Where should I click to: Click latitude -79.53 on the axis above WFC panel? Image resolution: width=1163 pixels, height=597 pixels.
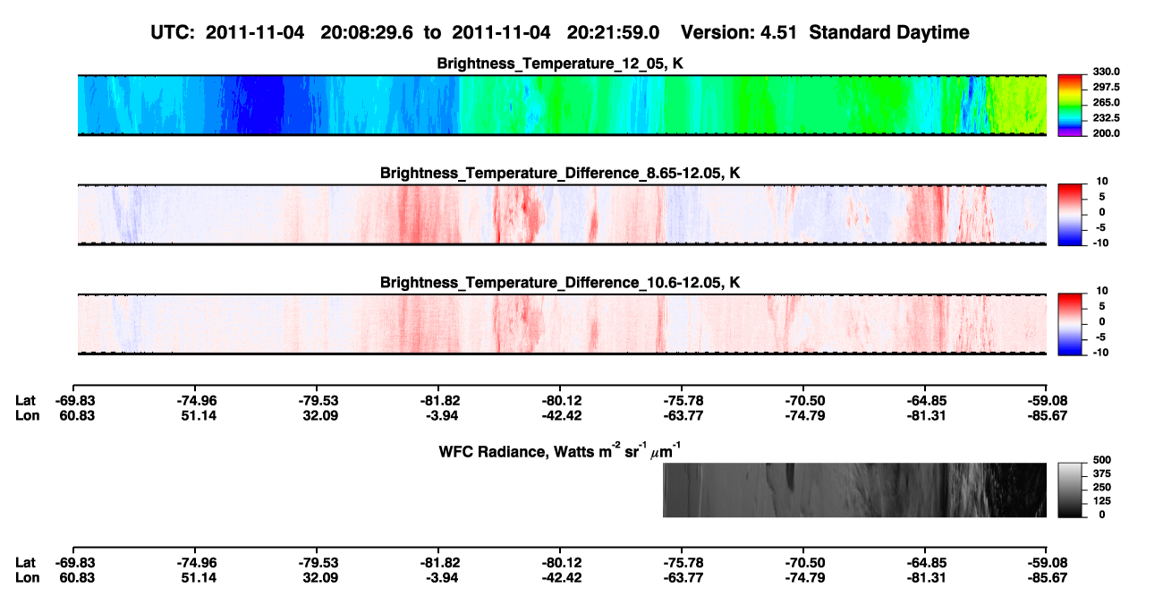(x=318, y=400)
